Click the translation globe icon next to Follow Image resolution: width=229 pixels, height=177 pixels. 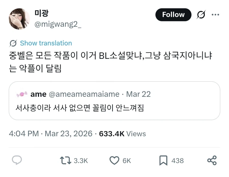[201, 15]
